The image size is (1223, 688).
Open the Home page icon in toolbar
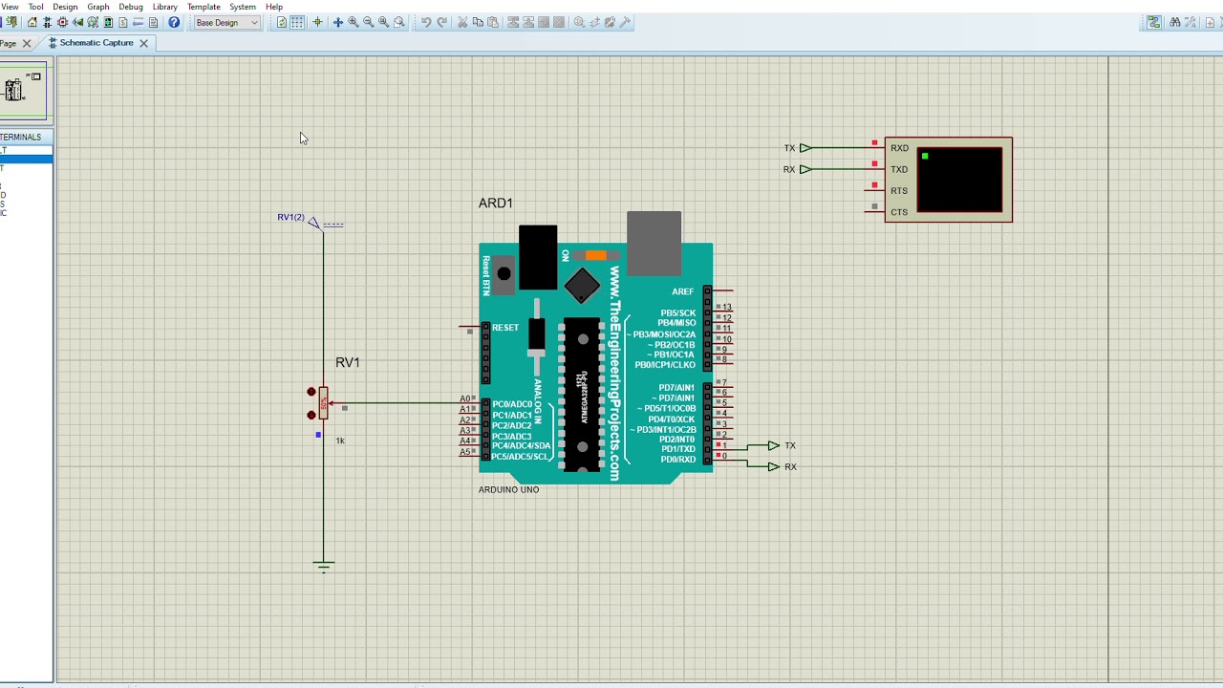[x=32, y=22]
